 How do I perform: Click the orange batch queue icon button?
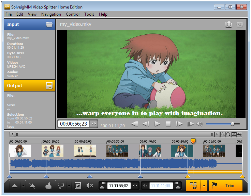click(193, 185)
